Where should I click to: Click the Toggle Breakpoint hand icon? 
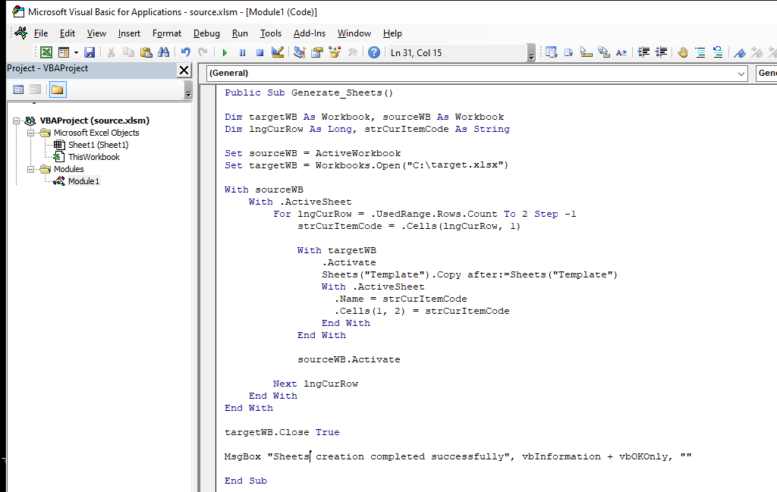coord(682,52)
